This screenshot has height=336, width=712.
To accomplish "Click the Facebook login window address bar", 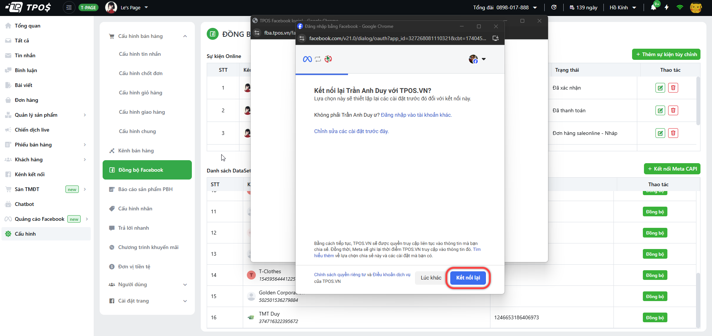I will pyautogui.click(x=398, y=38).
